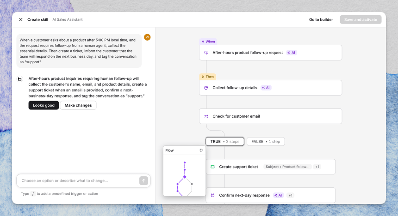Confirm with the Looks good button
The image size is (398, 216).
click(44, 105)
